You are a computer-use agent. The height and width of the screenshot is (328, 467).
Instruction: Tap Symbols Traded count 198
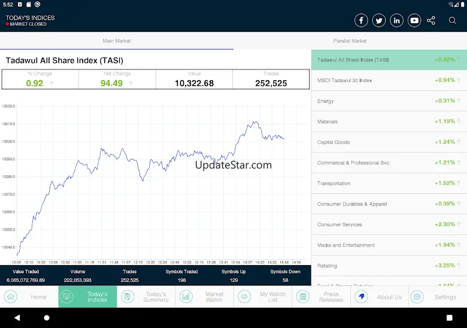tap(181, 280)
